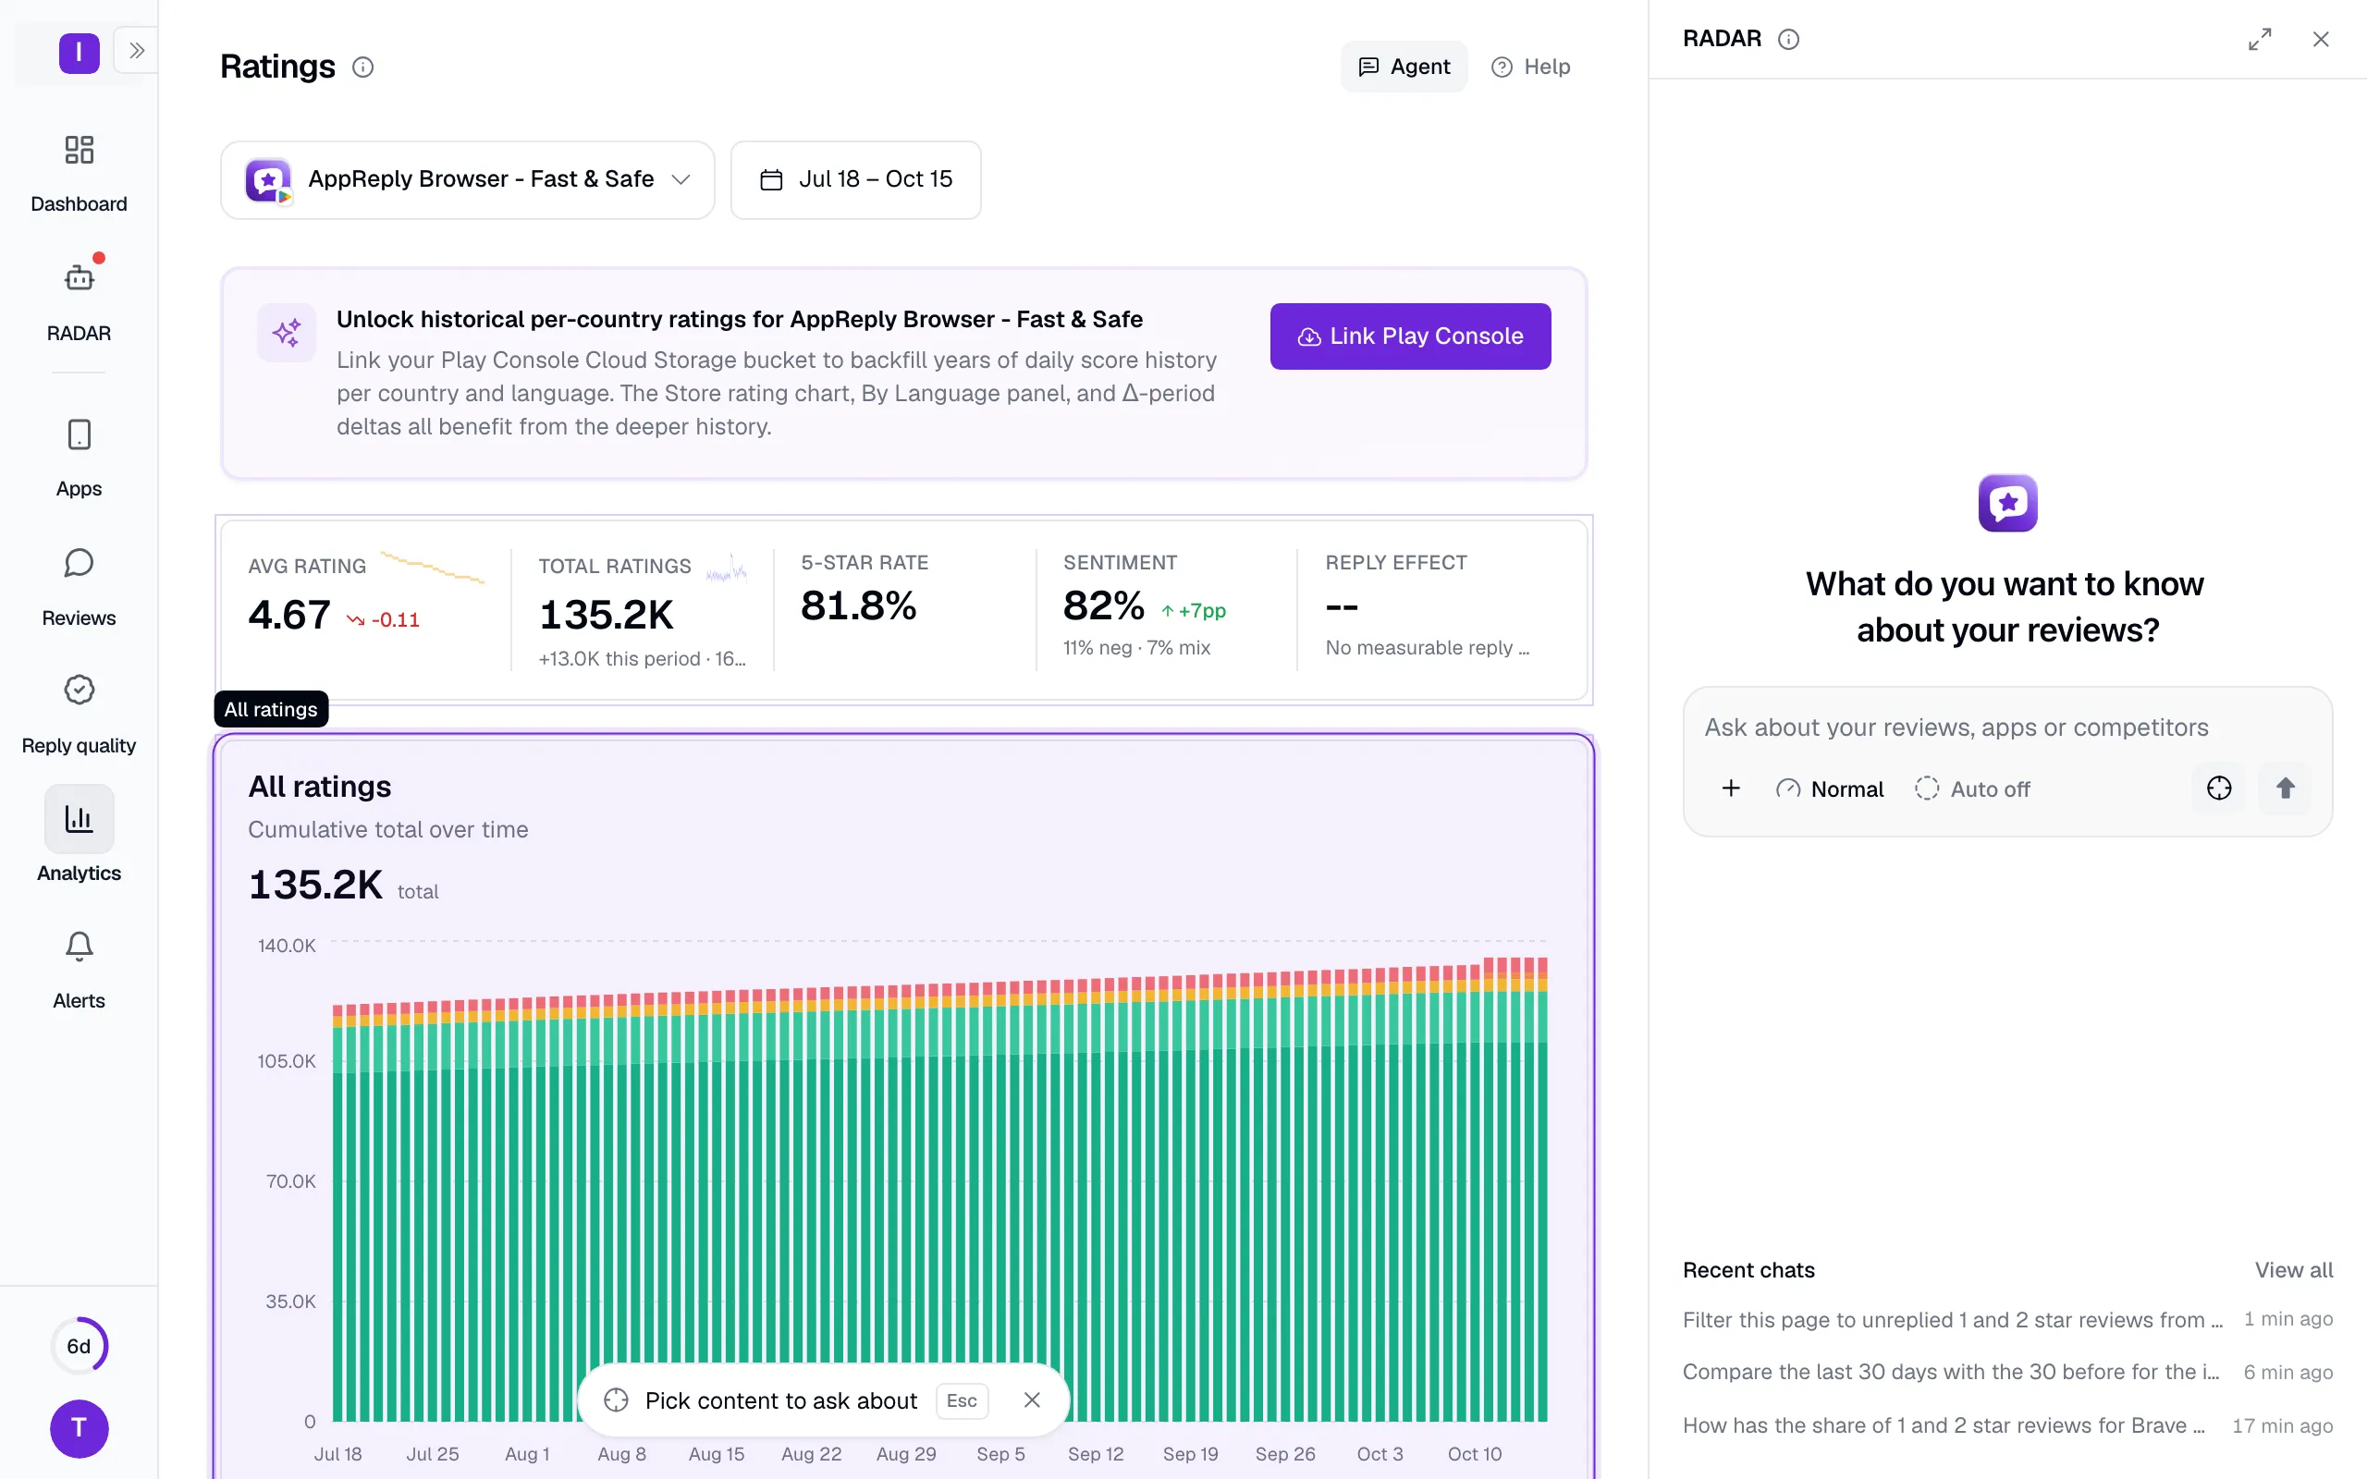Go to Apps in the sidebar
This screenshot has height=1479, width=2367.
pos(79,458)
